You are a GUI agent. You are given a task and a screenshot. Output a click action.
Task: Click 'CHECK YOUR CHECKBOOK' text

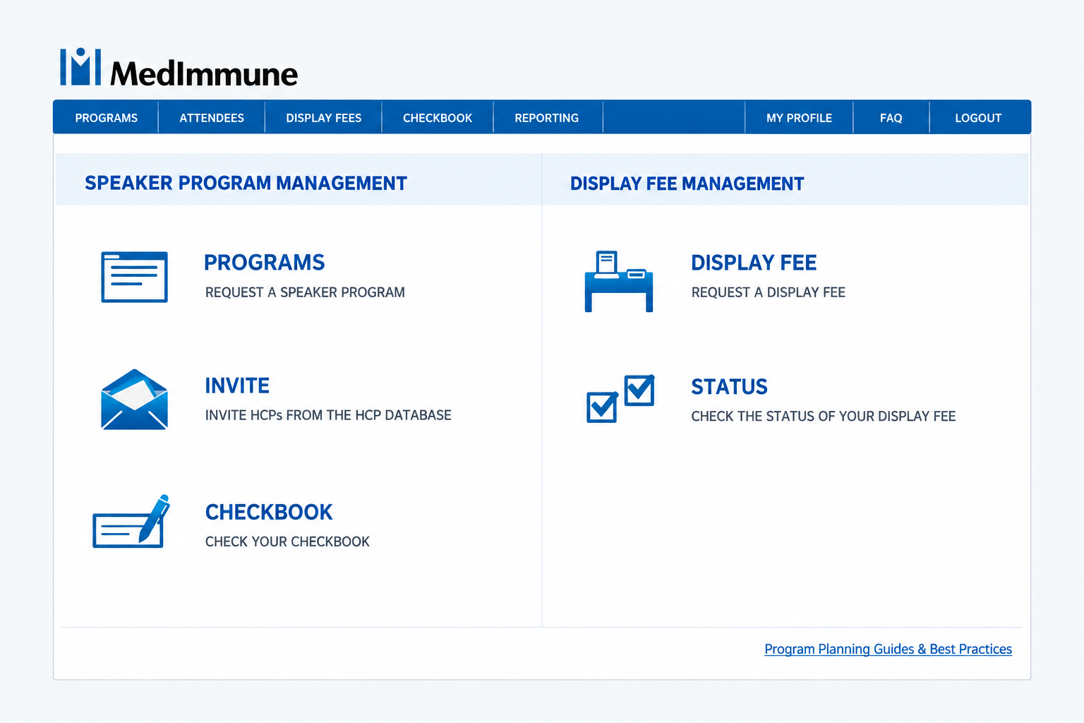(x=287, y=542)
